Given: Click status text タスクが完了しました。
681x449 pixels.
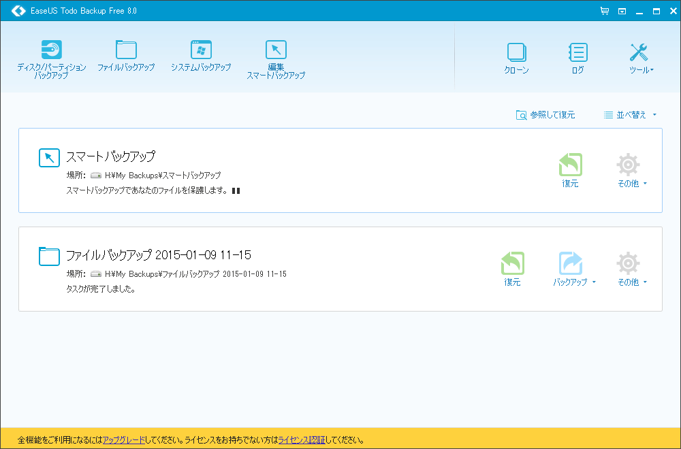Looking at the screenshot, I should coord(101,289).
